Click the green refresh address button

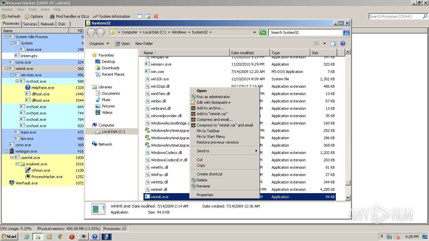click(x=263, y=32)
